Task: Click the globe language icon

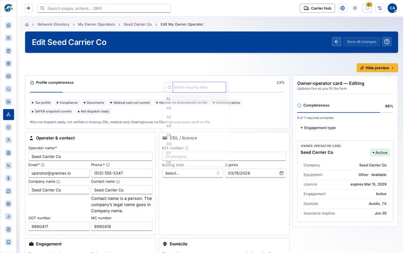Action: (343, 8)
